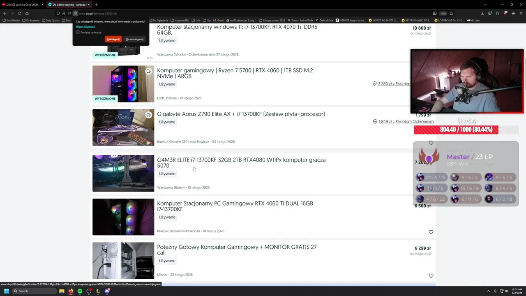Click the location permission icon in address bar

[76, 13]
